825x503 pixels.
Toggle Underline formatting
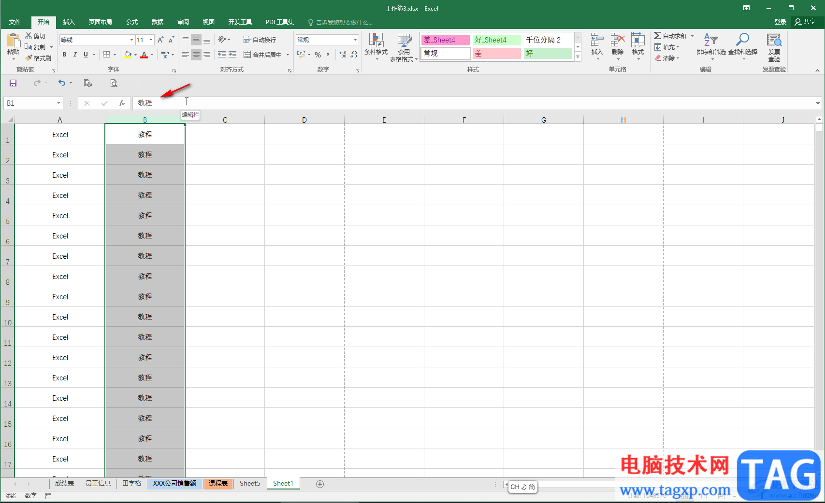(x=86, y=55)
